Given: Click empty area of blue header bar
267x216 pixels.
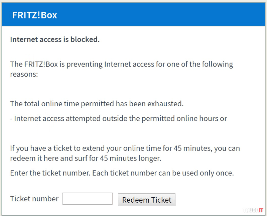Looking at the screenshot, I should [x=167, y=15].
